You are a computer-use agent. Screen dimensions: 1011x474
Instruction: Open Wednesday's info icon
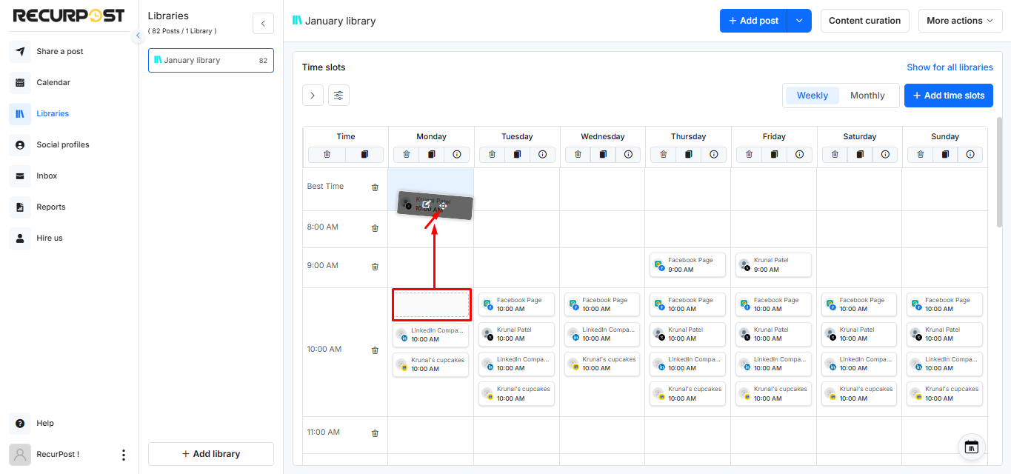pos(628,154)
